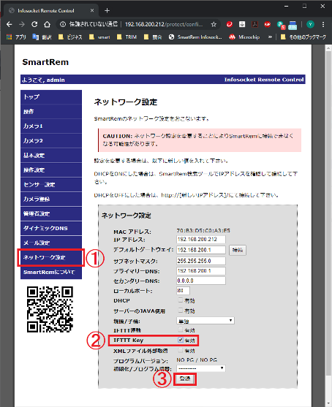Click the プライマリーDNS input field
Viewport: 332px width, 407px height.
coord(201,271)
